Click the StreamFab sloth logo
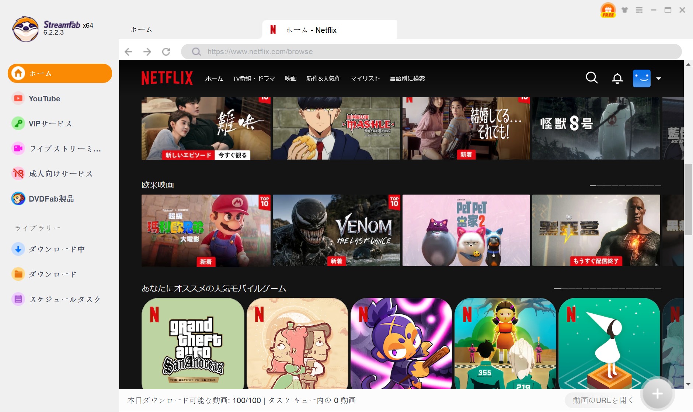 pyautogui.click(x=25, y=29)
